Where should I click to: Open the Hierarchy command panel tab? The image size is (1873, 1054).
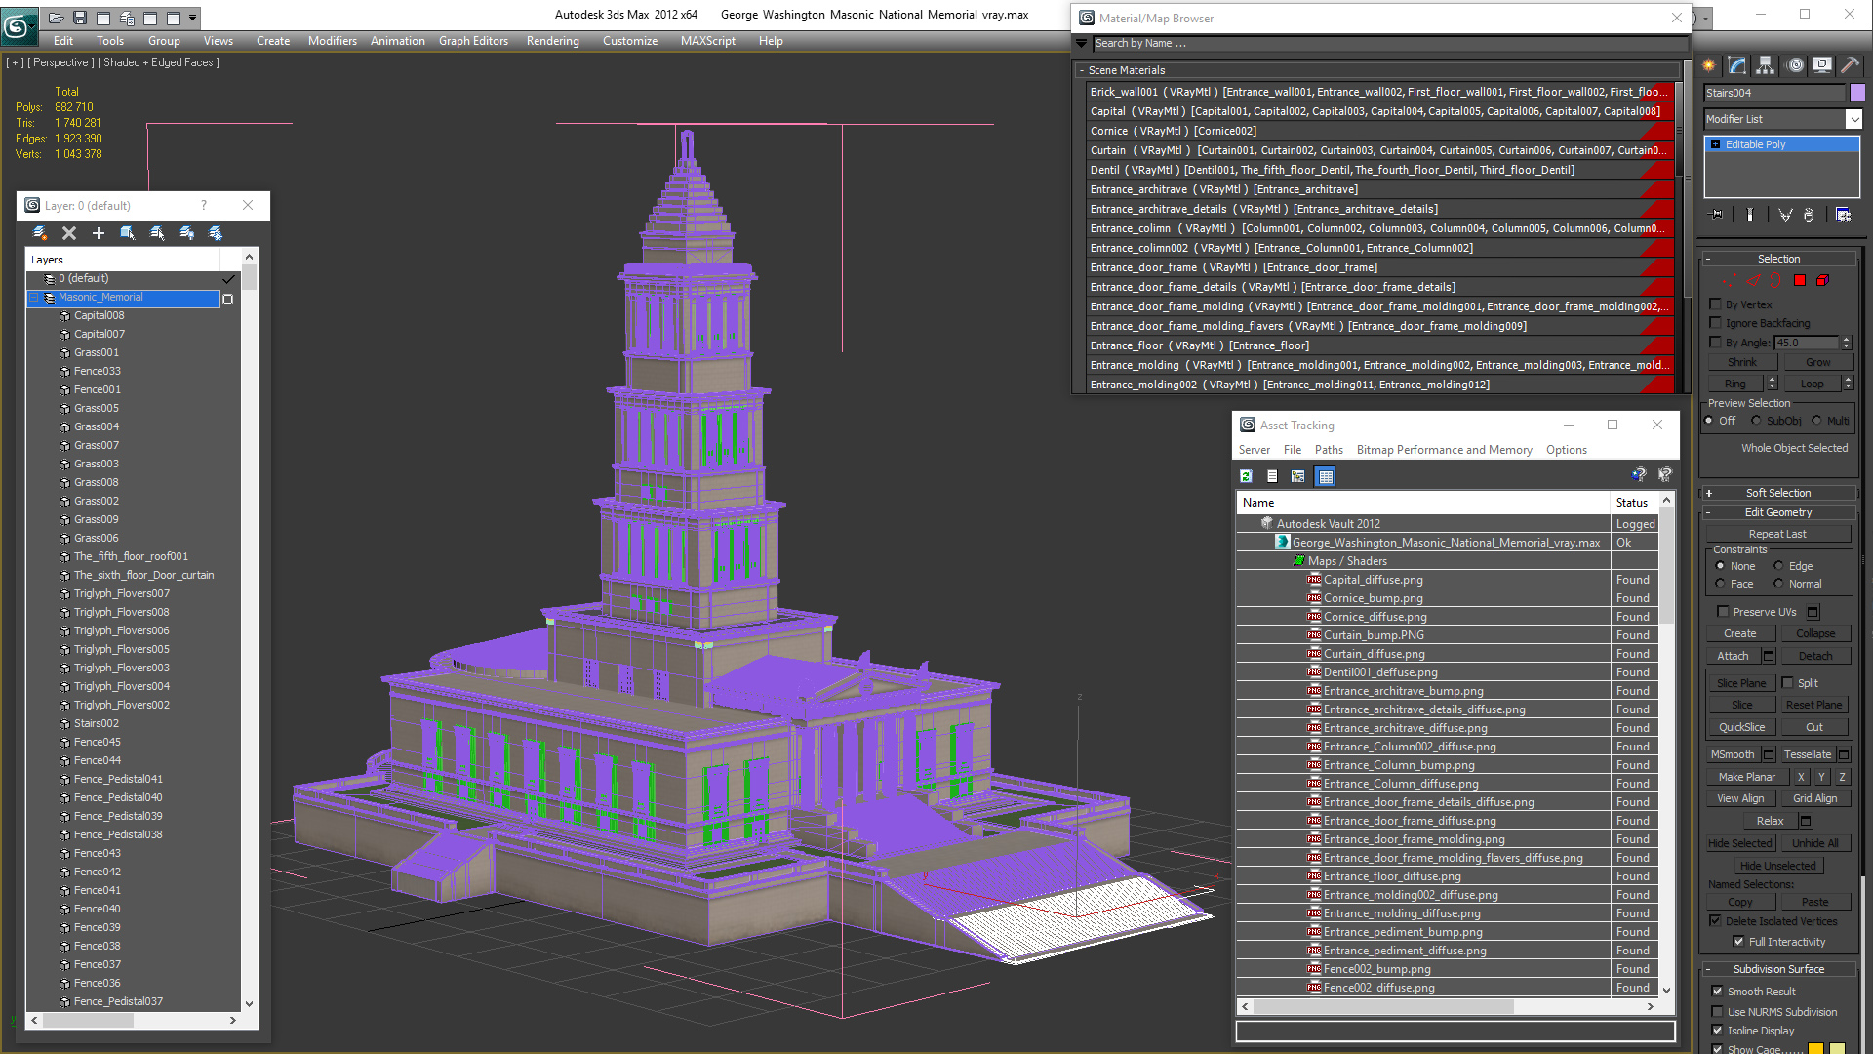pos(1766,65)
